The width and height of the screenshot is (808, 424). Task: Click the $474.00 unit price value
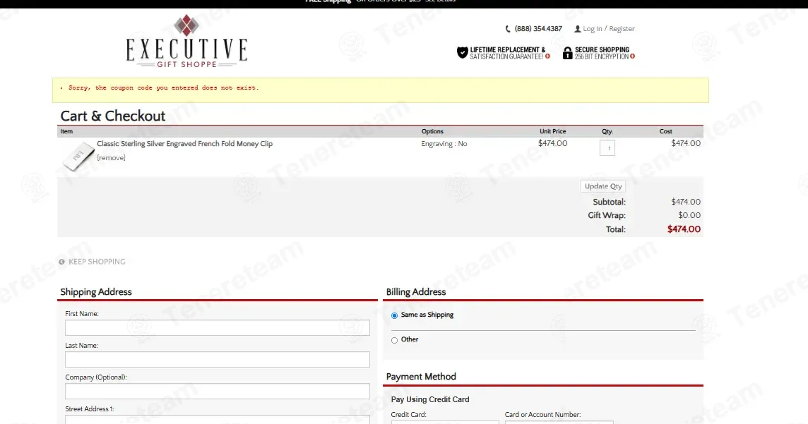click(x=552, y=143)
